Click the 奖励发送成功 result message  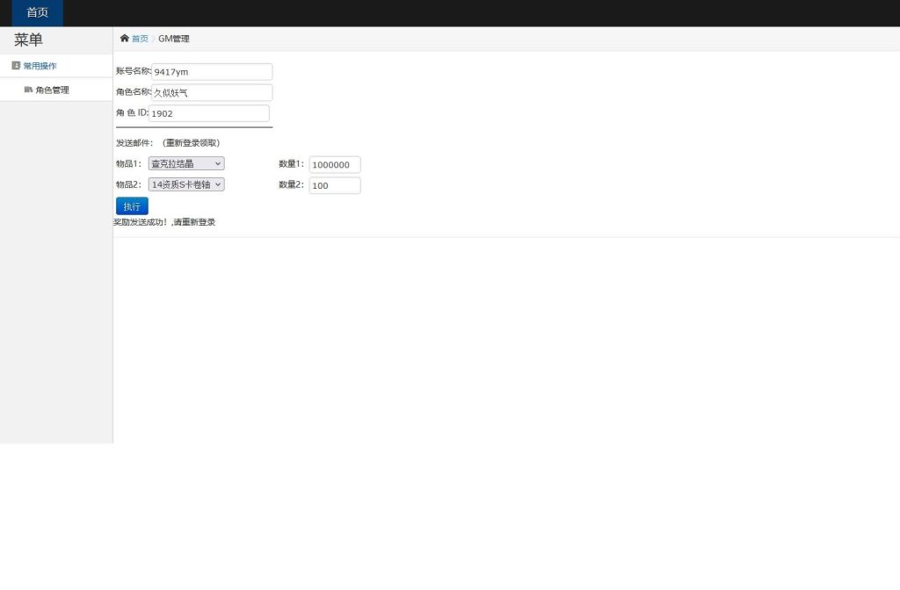click(x=164, y=222)
